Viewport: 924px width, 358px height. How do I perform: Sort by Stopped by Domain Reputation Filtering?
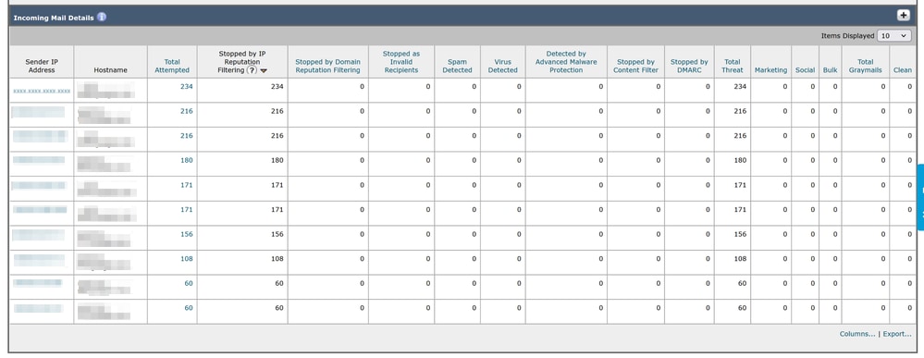[x=327, y=66]
